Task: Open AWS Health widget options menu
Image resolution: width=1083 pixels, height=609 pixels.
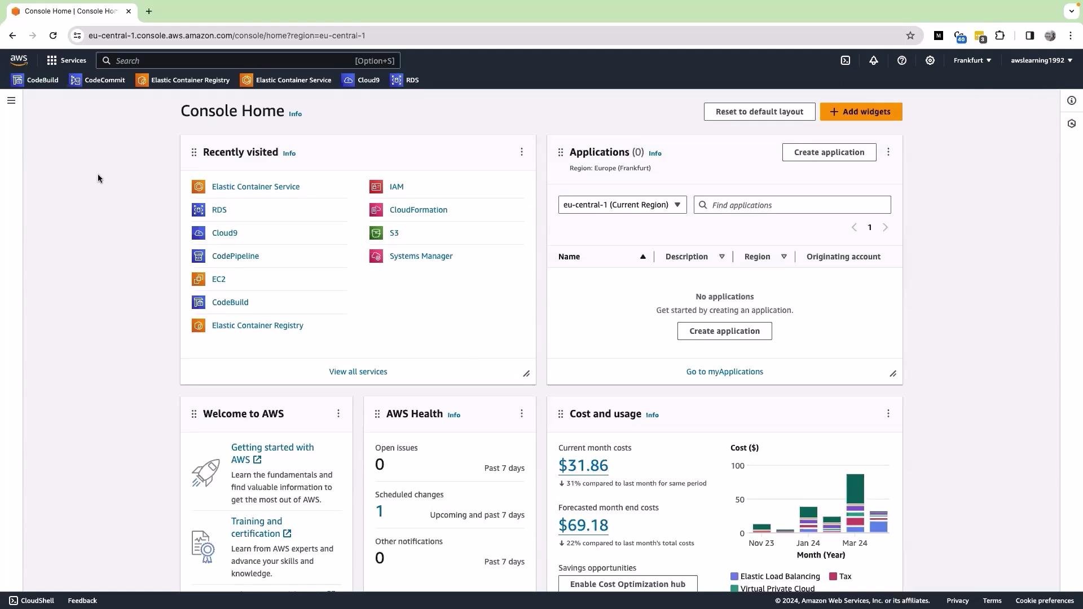Action: (x=521, y=414)
